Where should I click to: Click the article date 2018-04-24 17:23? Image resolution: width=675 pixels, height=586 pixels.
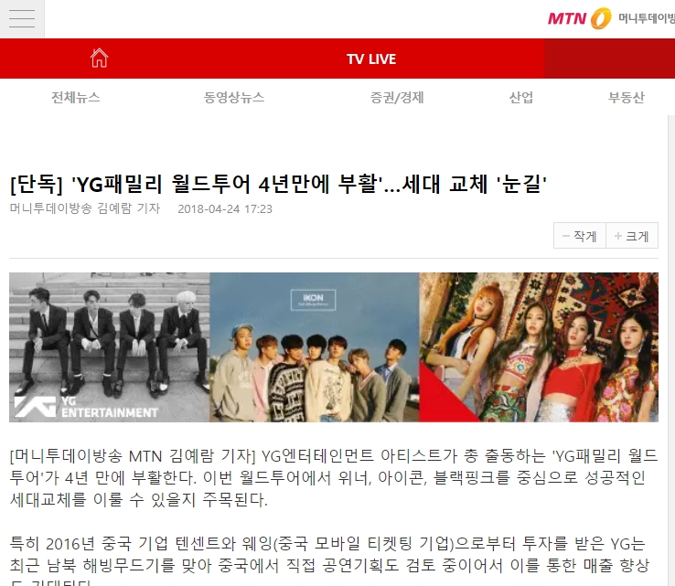click(225, 209)
